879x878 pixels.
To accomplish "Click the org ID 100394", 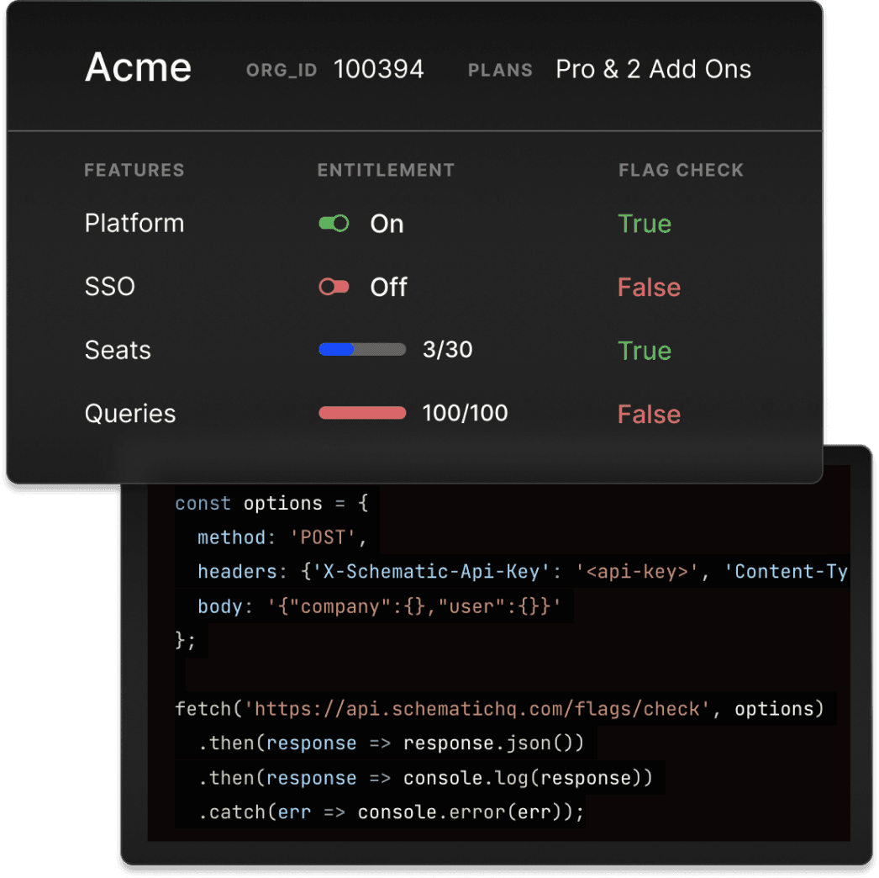I will click(x=379, y=70).
